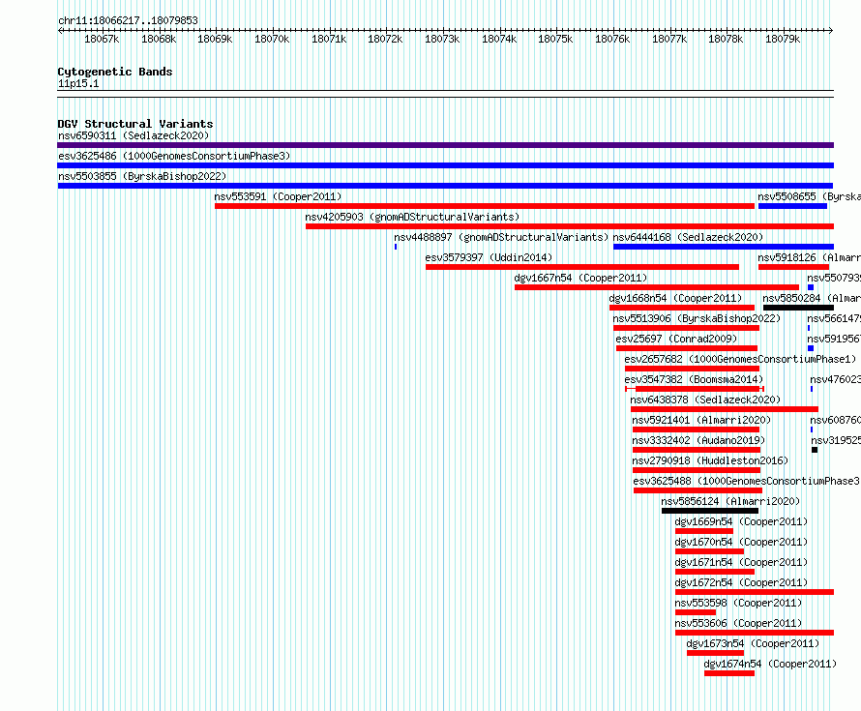Open variant dgv1671n54 (Cooper2011)
The width and height of the screenshot is (861, 711).
coord(741,562)
